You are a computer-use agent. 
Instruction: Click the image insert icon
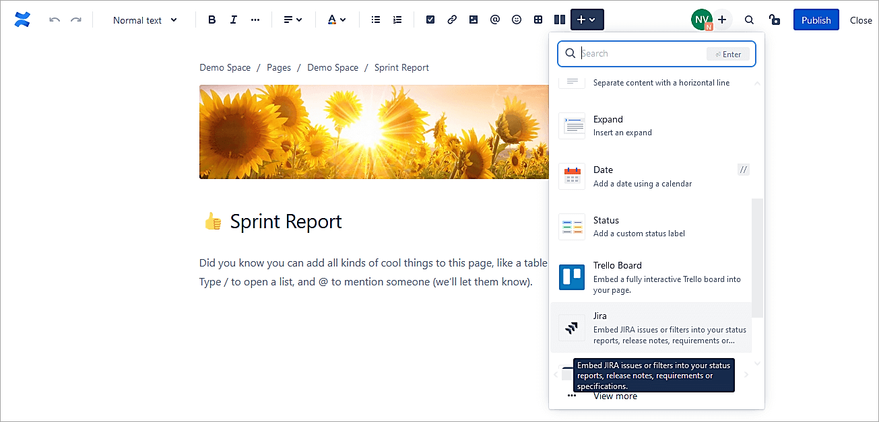[x=474, y=20]
